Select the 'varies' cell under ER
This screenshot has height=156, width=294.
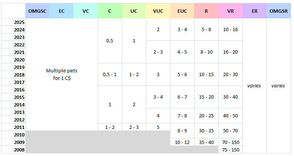coord(254,86)
